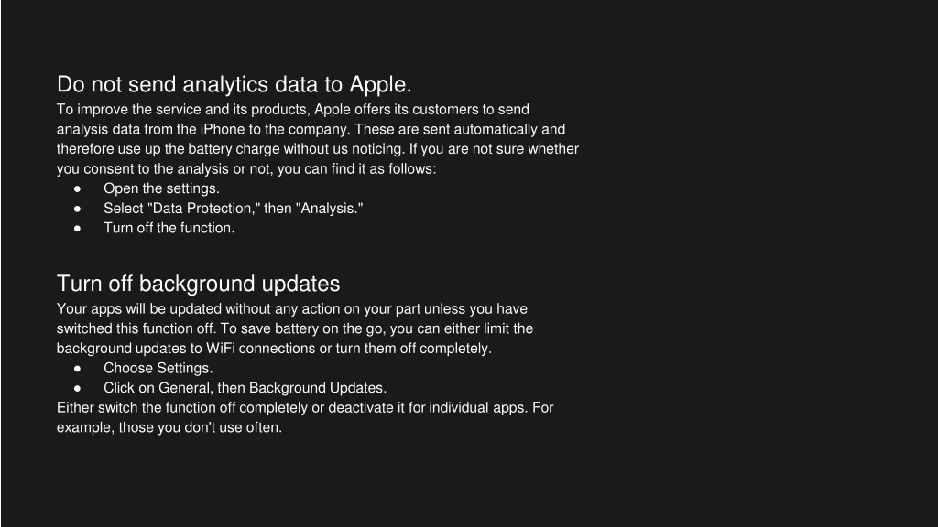The width and height of the screenshot is (938, 527).
Task: Click the bullet dot before "Turn off the function."
Action: click(x=79, y=229)
